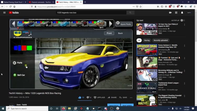Open the YouTube apps grid icon

click(176, 13)
